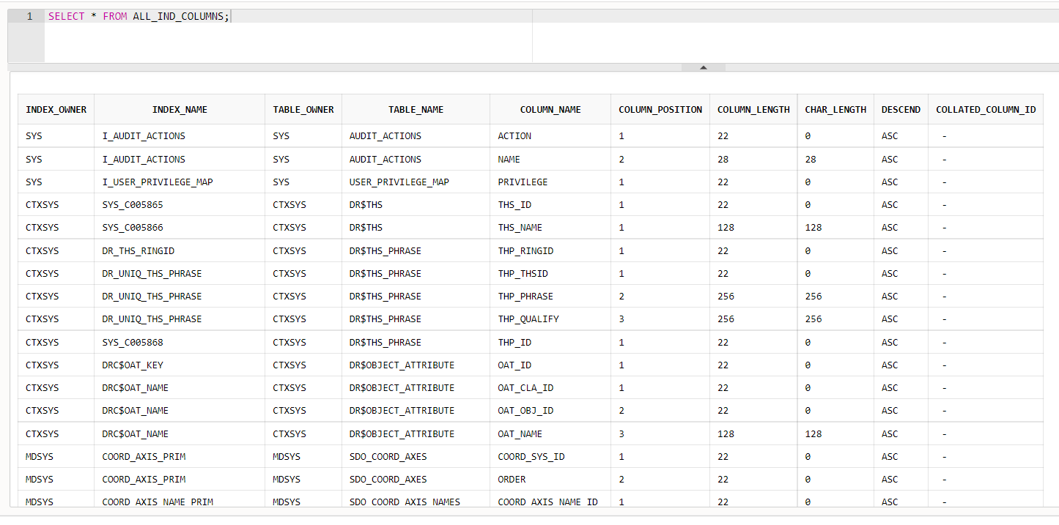
Task: Click the COLUMN_NAME column header
Action: click(x=550, y=110)
